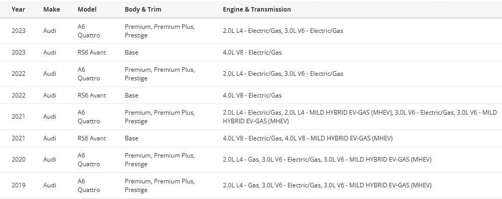This screenshot has width=502, height=199.
Task: Click Base trim in 2023 RS6 Avant row
Action: tap(132, 53)
